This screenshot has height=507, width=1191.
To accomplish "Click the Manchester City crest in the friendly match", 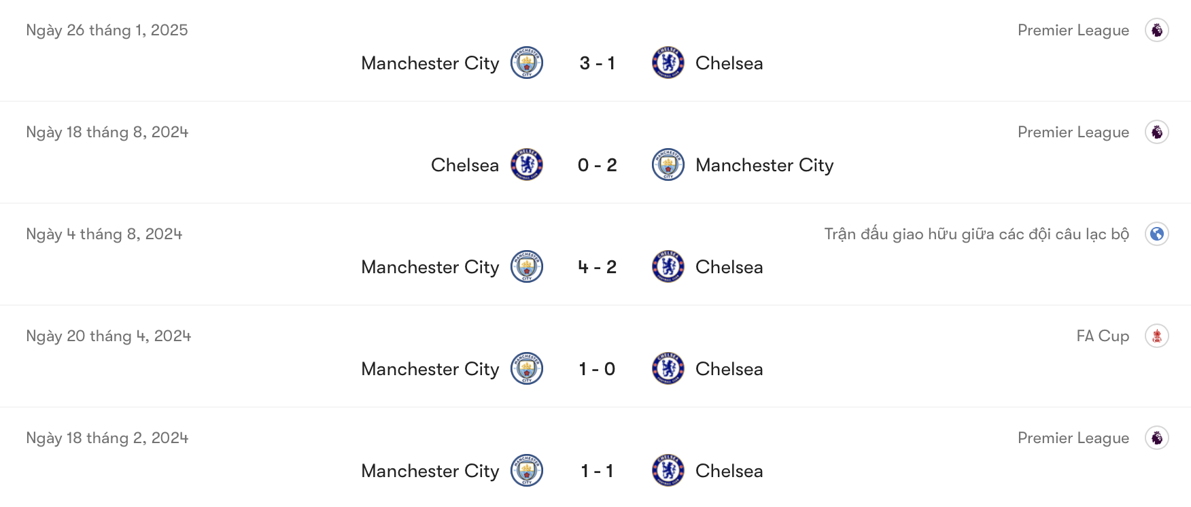I will pyautogui.click(x=528, y=266).
